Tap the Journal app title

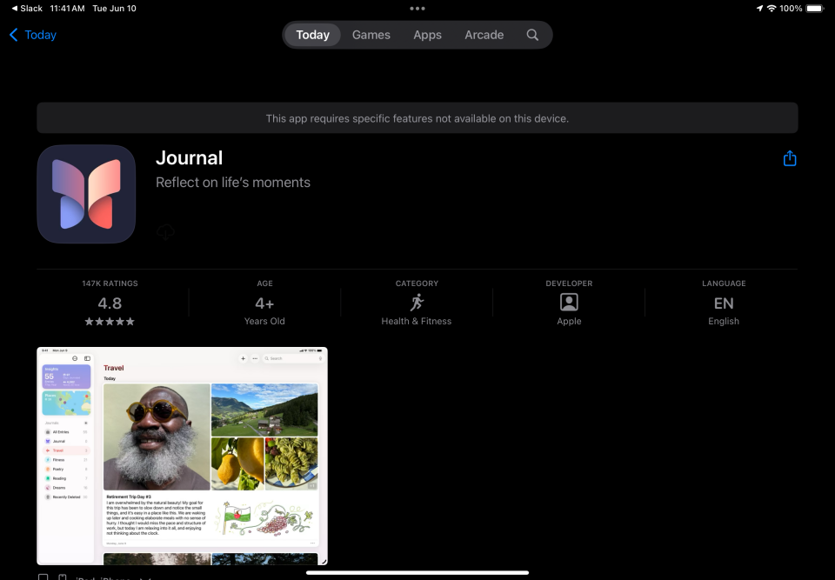coord(189,157)
